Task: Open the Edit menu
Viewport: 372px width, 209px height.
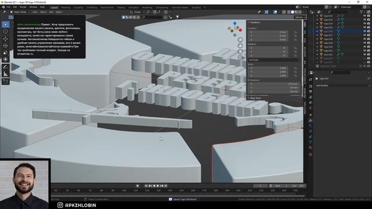Action: [x=15, y=7]
